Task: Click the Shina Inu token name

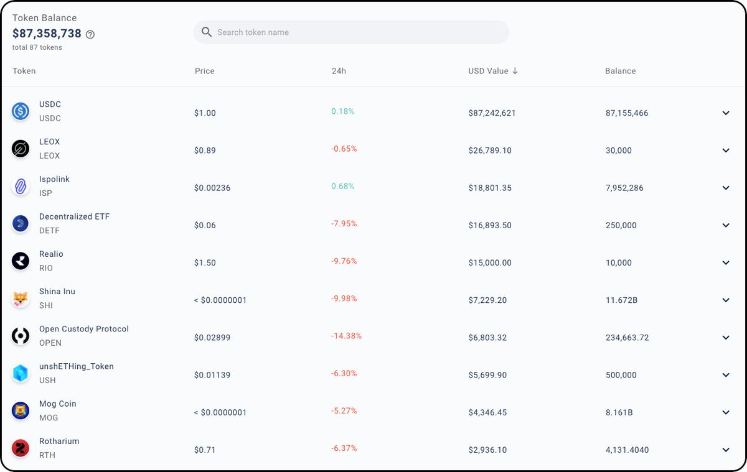Action: (x=57, y=291)
